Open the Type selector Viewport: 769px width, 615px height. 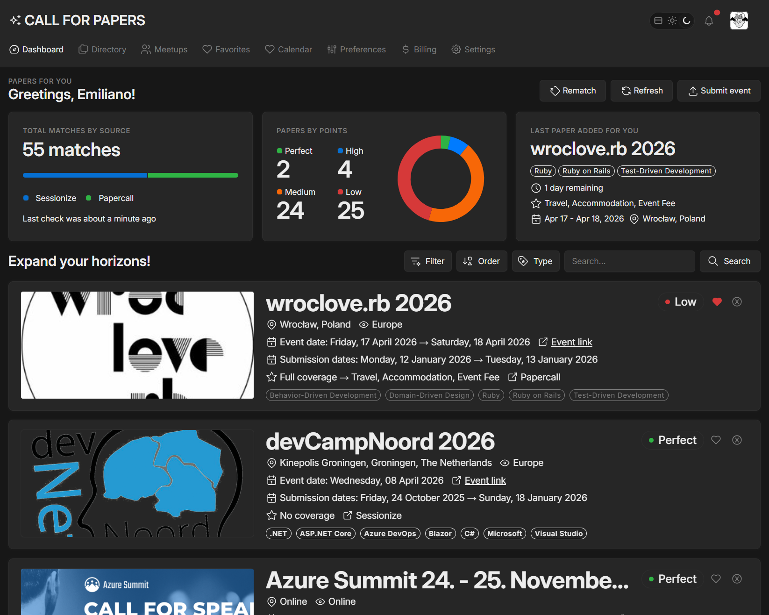pos(535,261)
